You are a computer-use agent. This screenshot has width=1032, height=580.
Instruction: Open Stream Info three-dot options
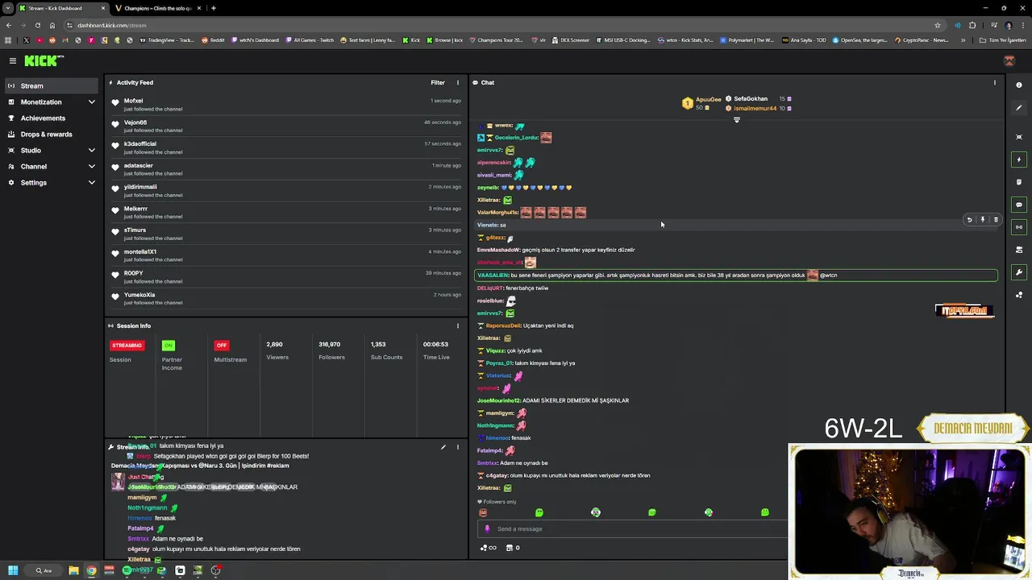coord(457,447)
